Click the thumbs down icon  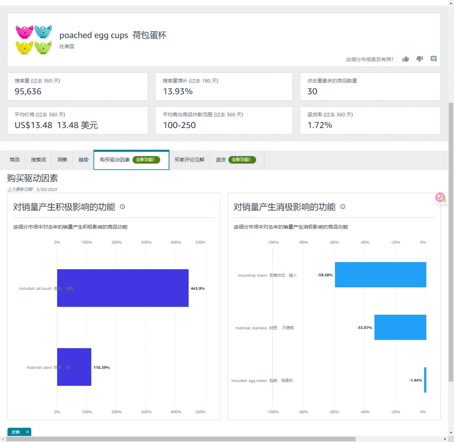point(420,59)
